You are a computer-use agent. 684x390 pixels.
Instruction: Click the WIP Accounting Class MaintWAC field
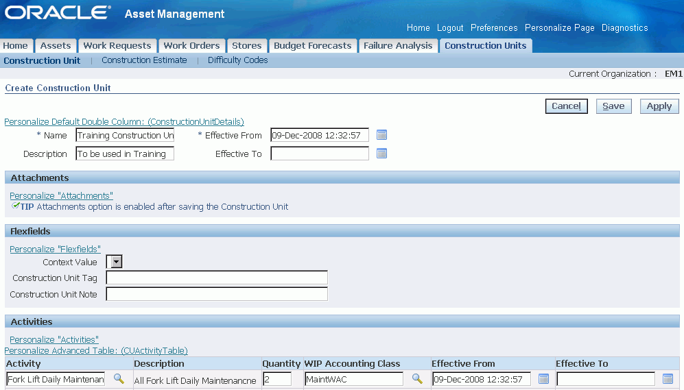(354, 378)
